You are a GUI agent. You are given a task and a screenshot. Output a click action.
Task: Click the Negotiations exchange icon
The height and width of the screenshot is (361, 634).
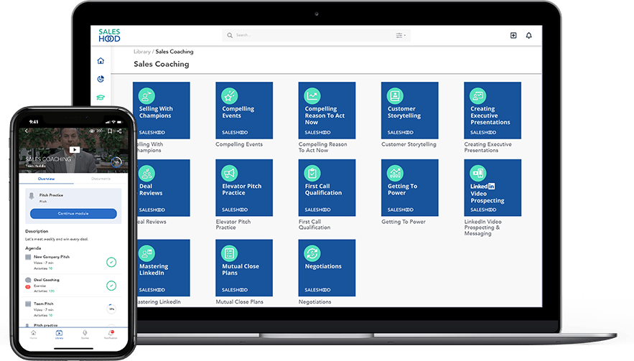[x=312, y=253]
